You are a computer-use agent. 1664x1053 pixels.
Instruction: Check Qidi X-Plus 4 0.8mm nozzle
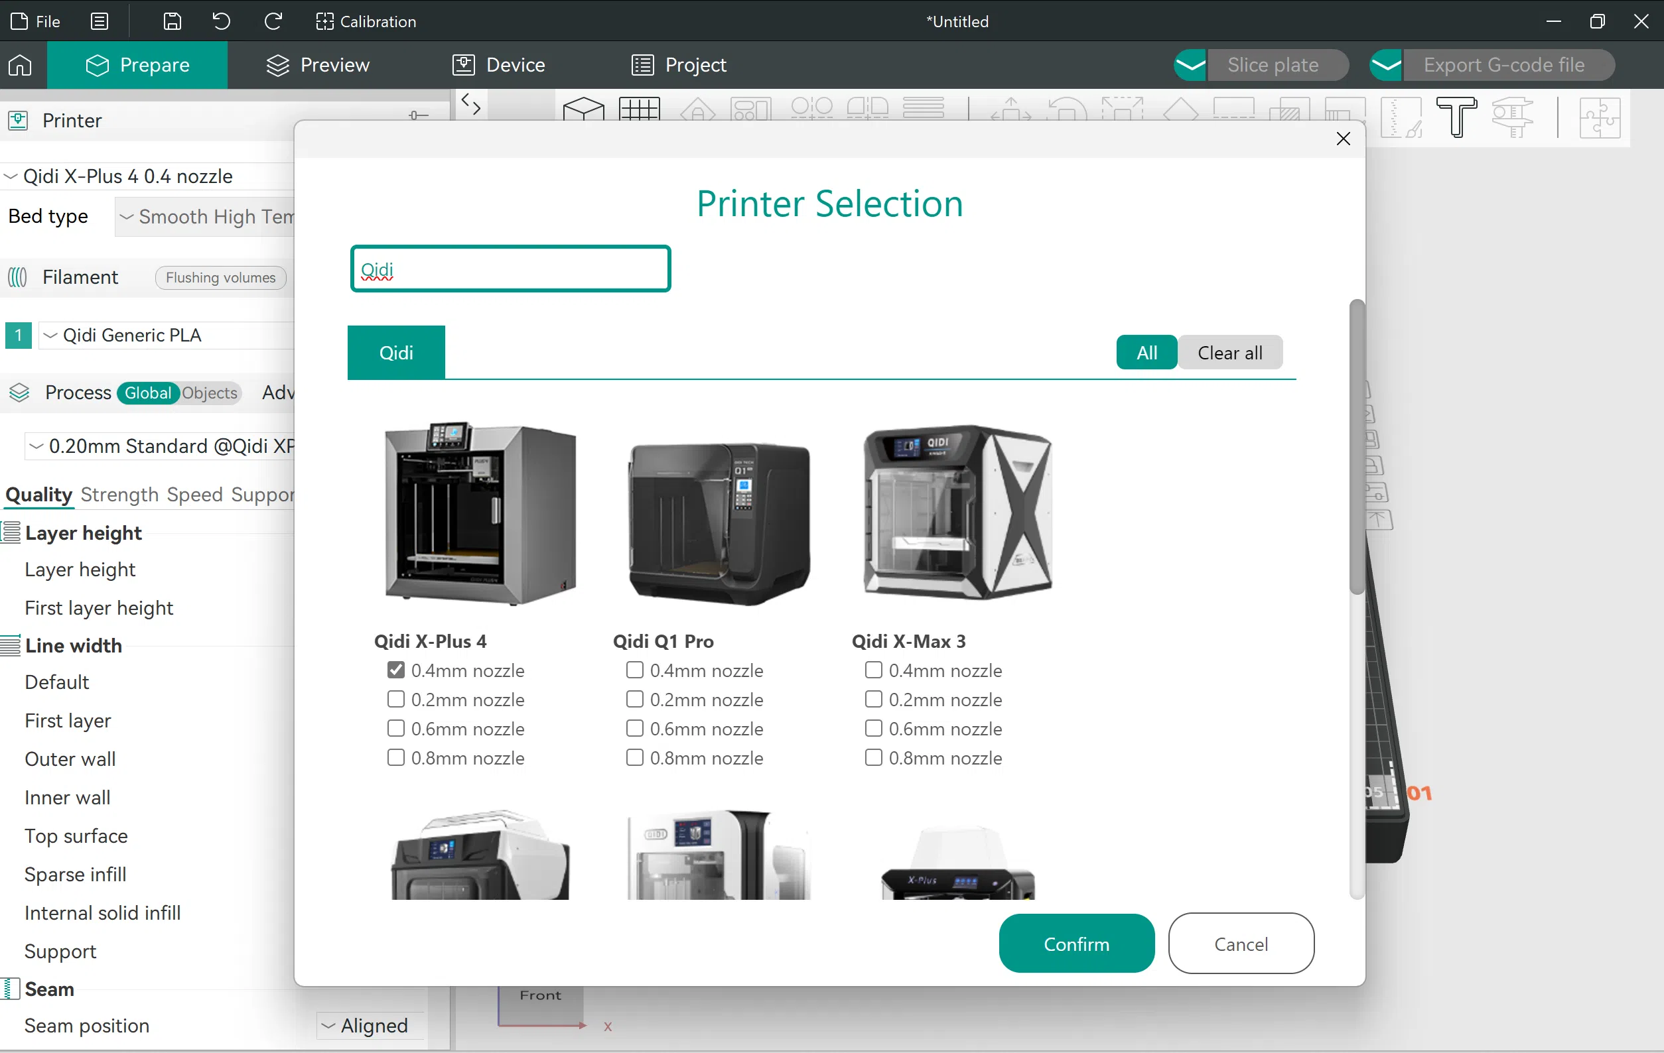[396, 757]
